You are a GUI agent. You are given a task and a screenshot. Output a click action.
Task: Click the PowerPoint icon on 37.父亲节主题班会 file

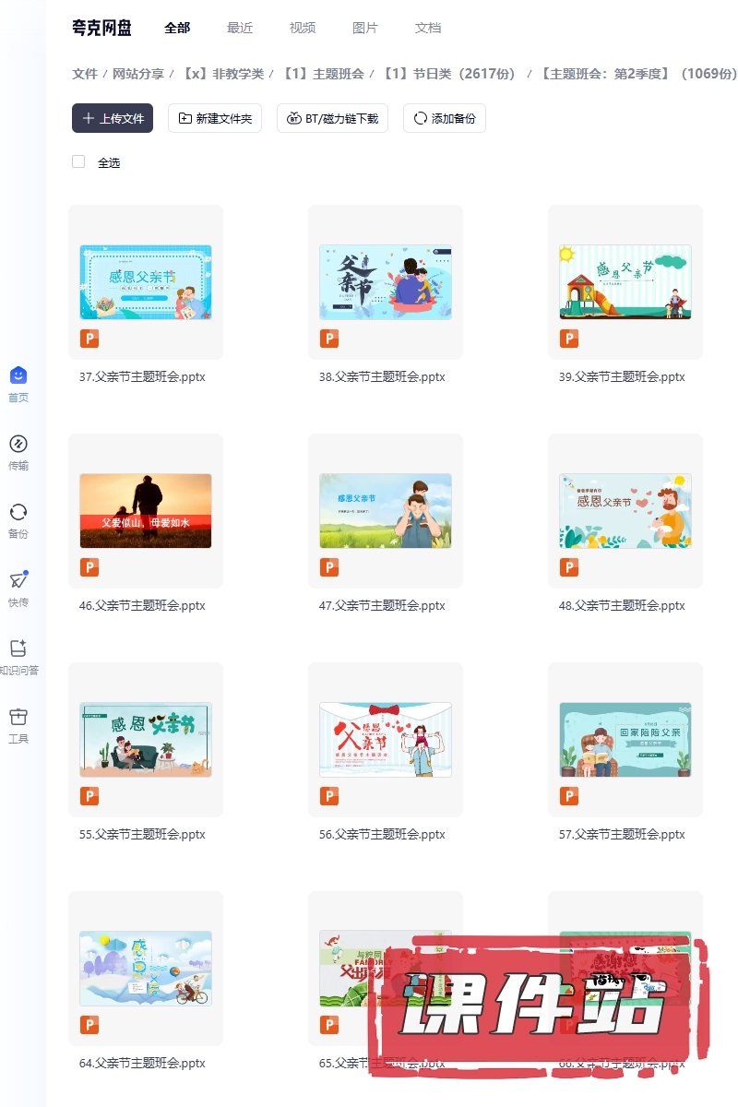[x=89, y=339]
